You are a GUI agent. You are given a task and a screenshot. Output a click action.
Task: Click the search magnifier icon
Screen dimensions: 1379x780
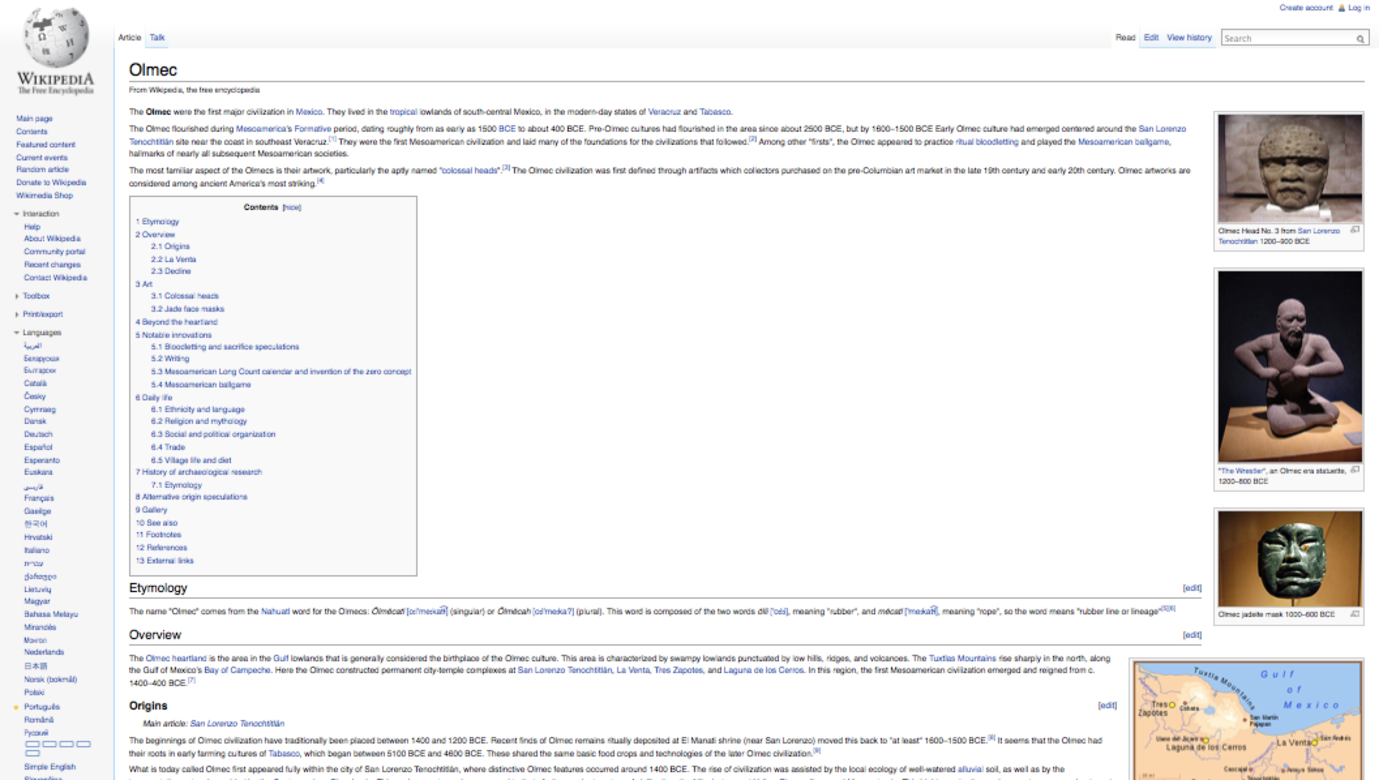point(1360,38)
